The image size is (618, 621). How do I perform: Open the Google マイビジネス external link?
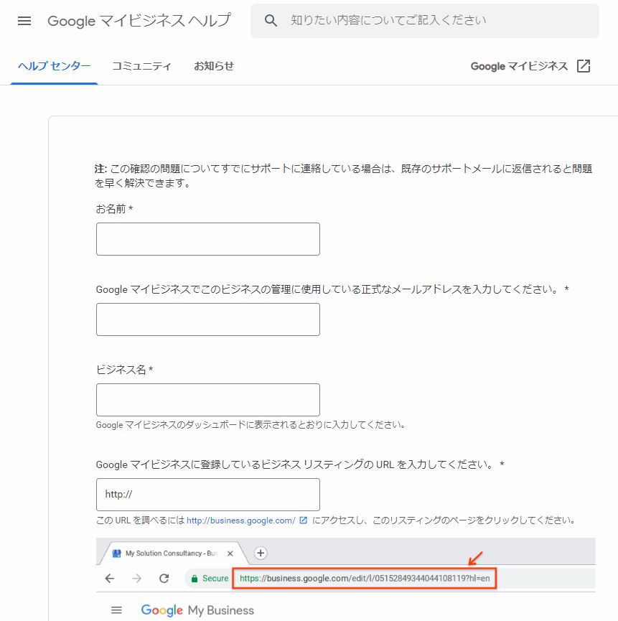tap(530, 66)
